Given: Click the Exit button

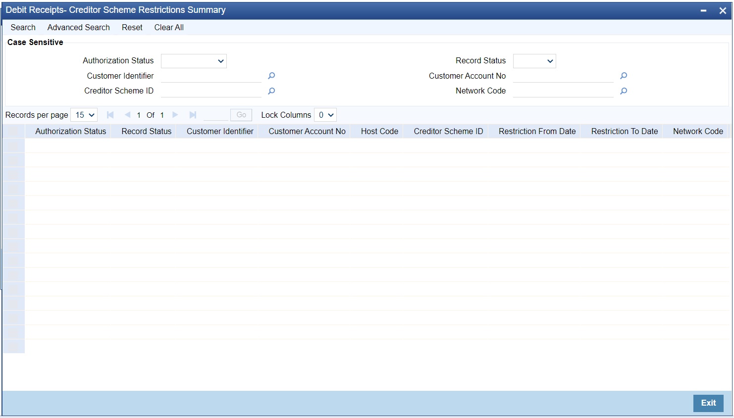Looking at the screenshot, I should point(708,403).
